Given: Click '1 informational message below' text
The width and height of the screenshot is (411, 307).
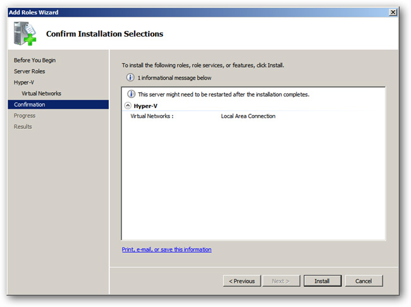Looking at the screenshot, I should point(175,78).
